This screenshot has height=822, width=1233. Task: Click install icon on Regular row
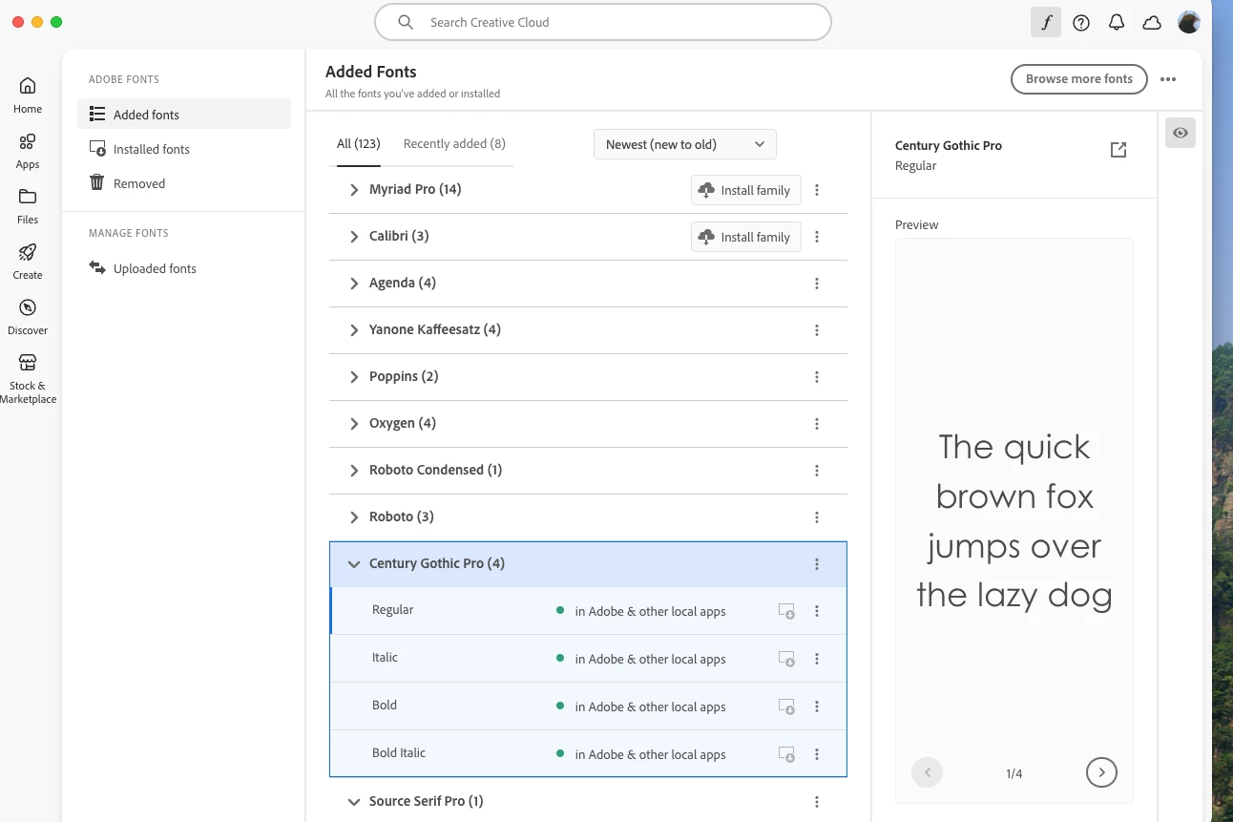click(786, 611)
